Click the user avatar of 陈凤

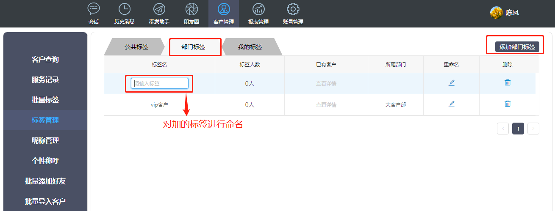point(496,13)
